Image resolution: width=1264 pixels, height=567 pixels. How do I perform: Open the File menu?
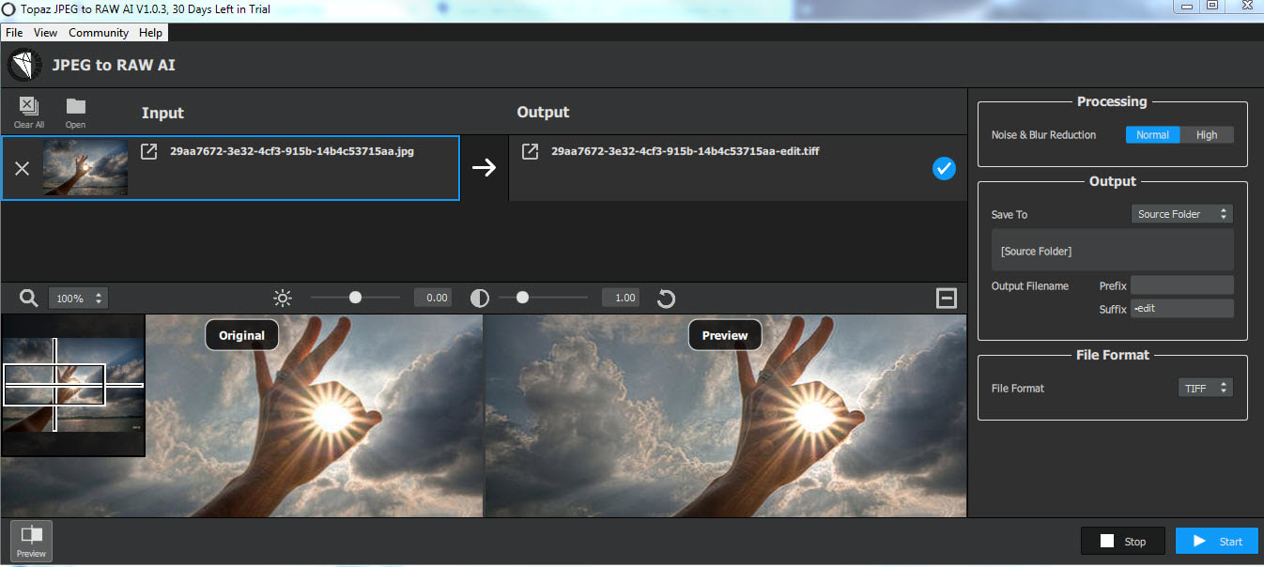[x=14, y=32]
